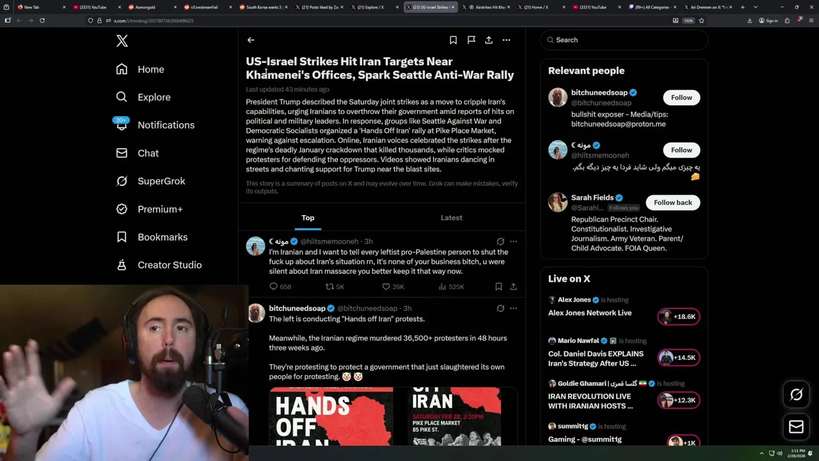Open bitchuneedsoap post author name
The width and height of the screenshot is (819, 461).
(298, 308)
